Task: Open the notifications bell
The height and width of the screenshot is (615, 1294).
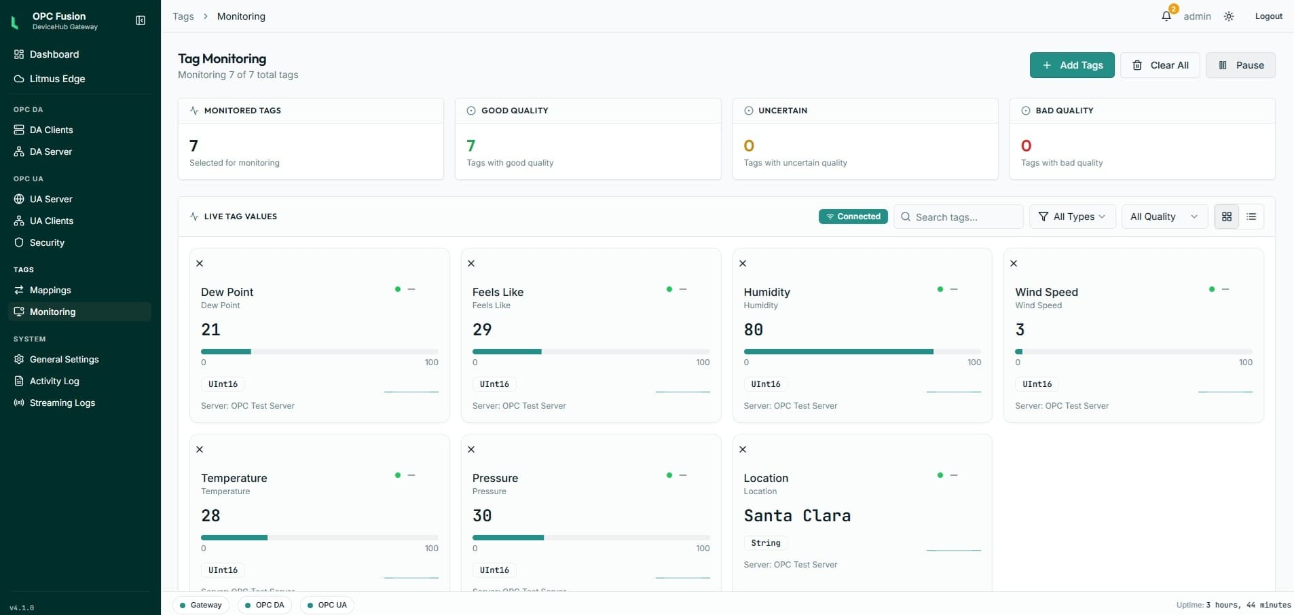Action: [x=1166, y=16]
